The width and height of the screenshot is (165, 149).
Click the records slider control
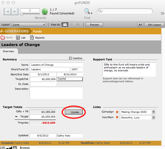tap(22, 14)
